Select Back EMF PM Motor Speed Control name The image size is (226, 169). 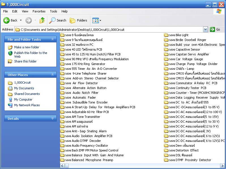pyautogui.click(x=91, y=150)
